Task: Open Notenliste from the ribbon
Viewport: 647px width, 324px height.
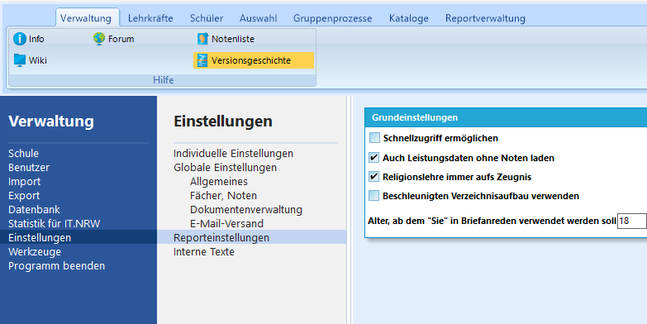Action: tap(233, 39)
